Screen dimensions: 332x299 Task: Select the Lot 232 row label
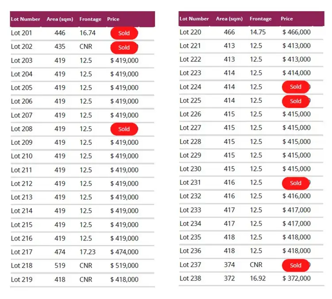(190, 196)
